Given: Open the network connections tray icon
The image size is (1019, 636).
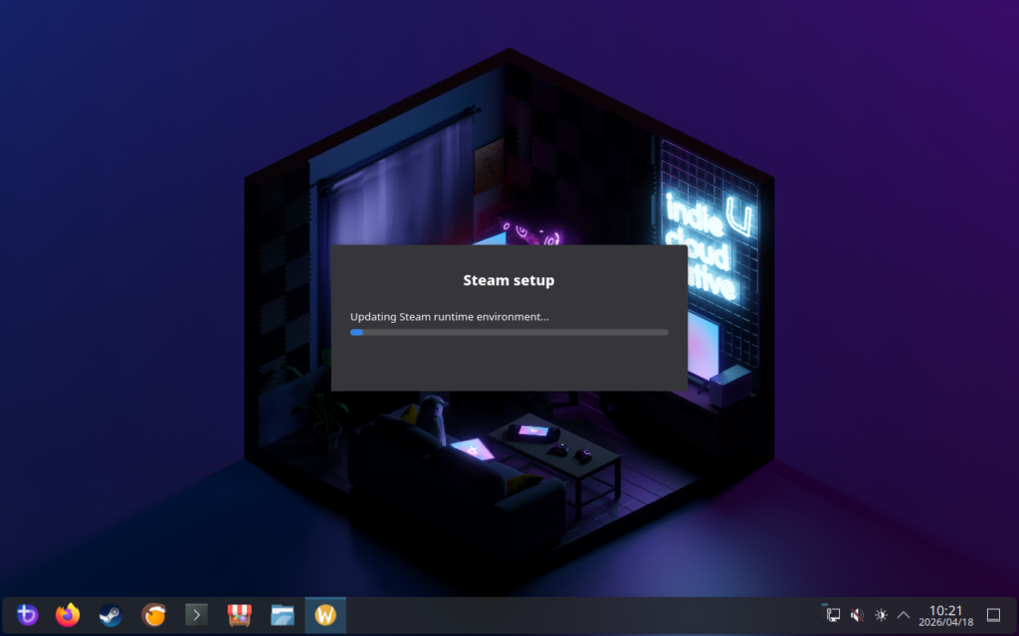Looking at the screenshot, I should click(x=833, y=615).
